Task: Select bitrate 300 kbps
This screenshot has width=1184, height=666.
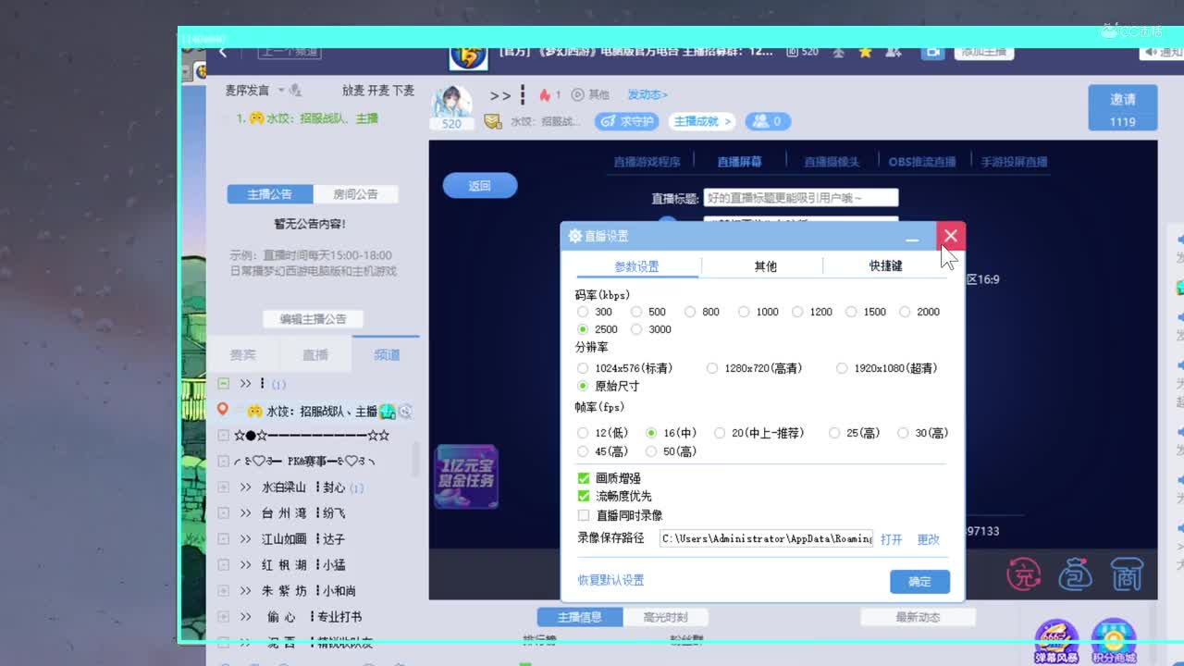Action: click(583, 312)
